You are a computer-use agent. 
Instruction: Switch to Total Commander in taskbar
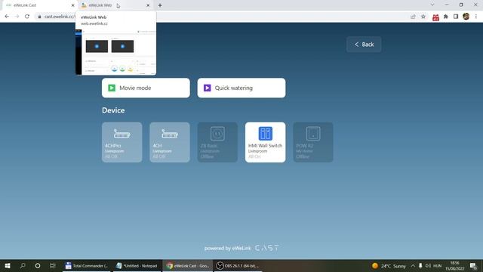point(87,265)
